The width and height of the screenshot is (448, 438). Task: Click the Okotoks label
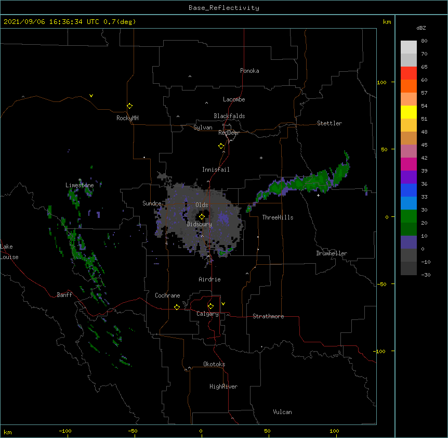click(214, 364)
